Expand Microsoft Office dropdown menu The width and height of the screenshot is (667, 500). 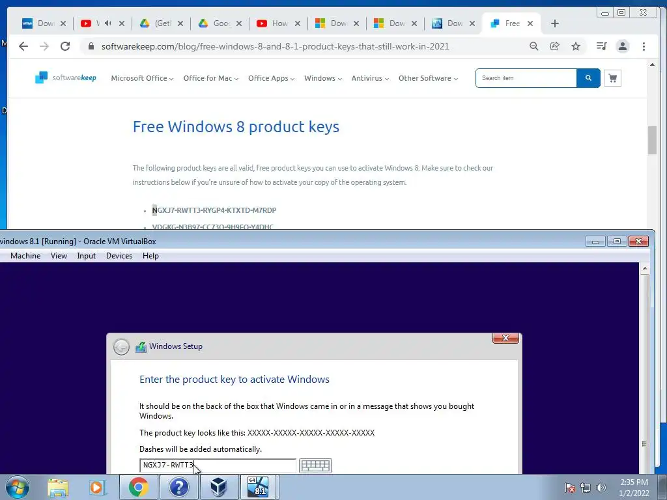coord(142,78)
